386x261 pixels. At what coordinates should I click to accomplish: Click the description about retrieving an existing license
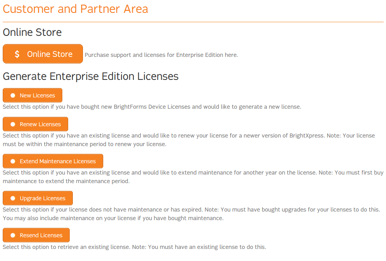[134, 247]
